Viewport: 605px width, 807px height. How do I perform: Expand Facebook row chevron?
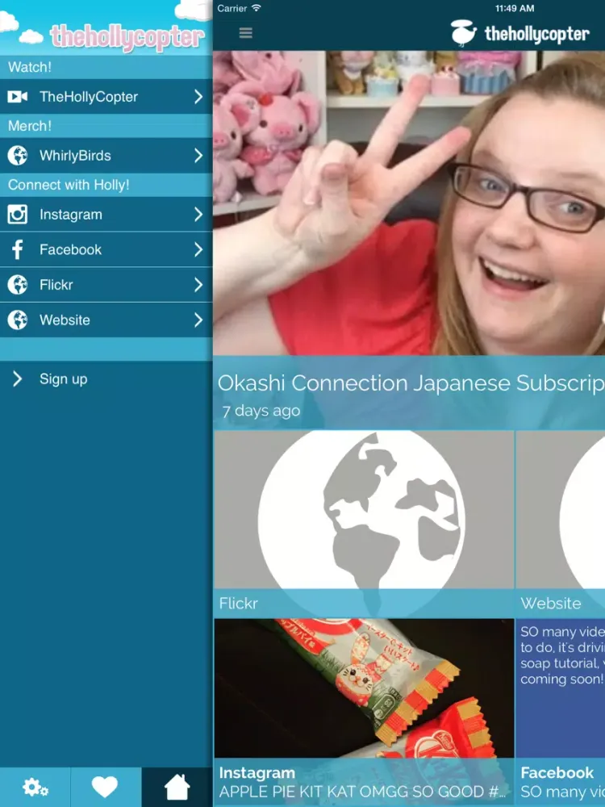pyautogui.click(x=198, y=249)
